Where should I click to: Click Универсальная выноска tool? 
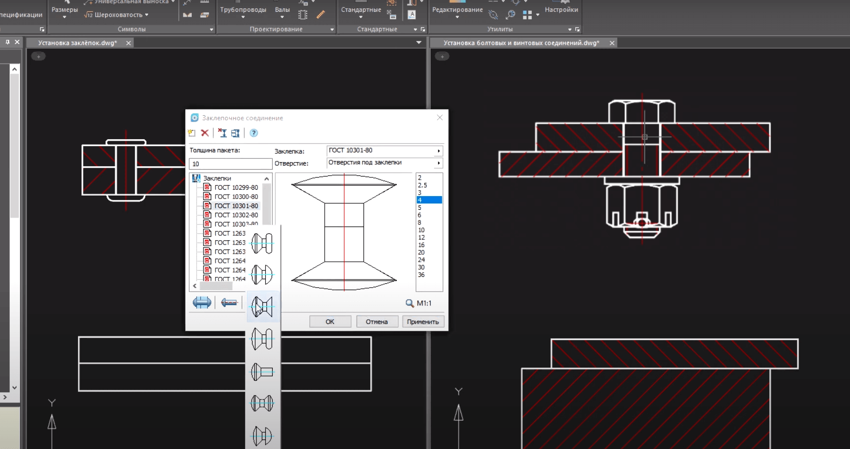[129, 2]
